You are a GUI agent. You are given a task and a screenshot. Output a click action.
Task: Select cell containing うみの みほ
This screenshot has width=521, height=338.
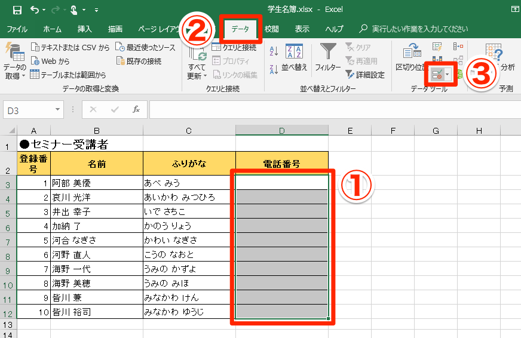click(x=189, y=283)
